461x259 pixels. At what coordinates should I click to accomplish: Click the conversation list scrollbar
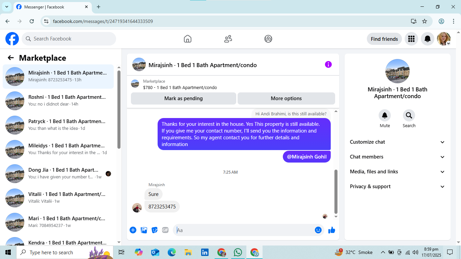[119, 109]
